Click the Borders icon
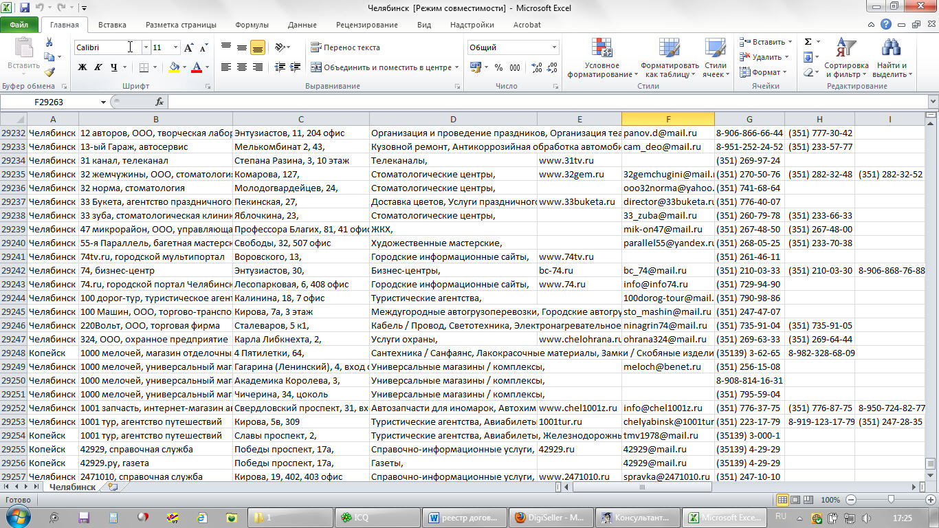 143,67
